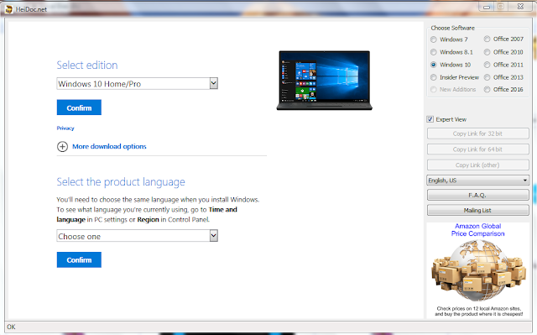Choose the Insider Preview radio option
The height and width of the screenshot is (335, 537).
[434, 77]
